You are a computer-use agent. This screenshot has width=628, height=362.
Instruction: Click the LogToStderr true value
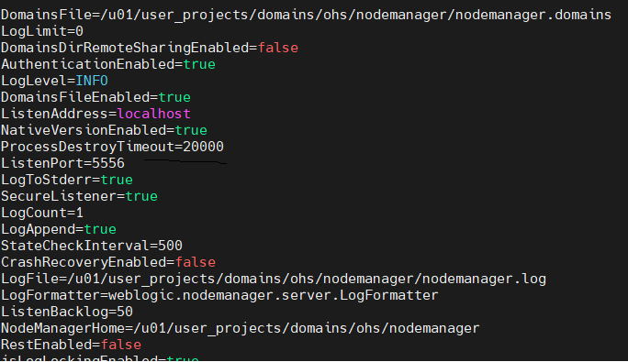click(117, 180)
